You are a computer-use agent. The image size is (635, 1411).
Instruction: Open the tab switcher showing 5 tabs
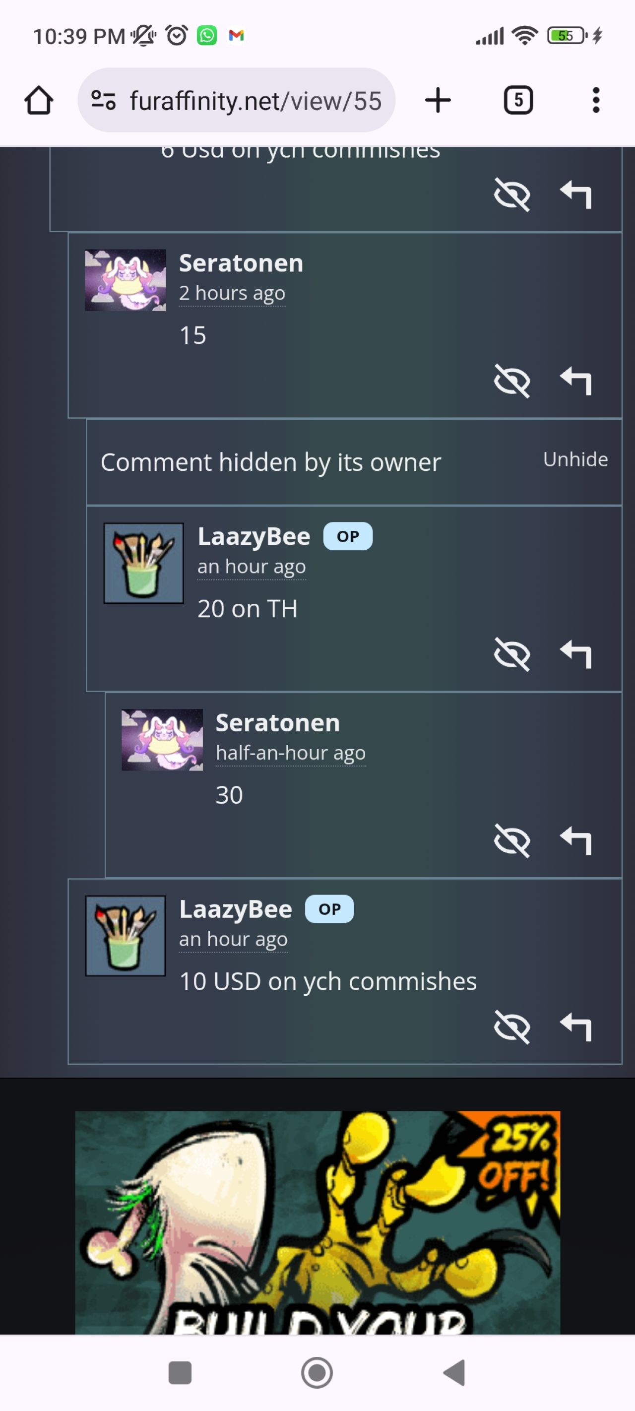pos(518,100)
